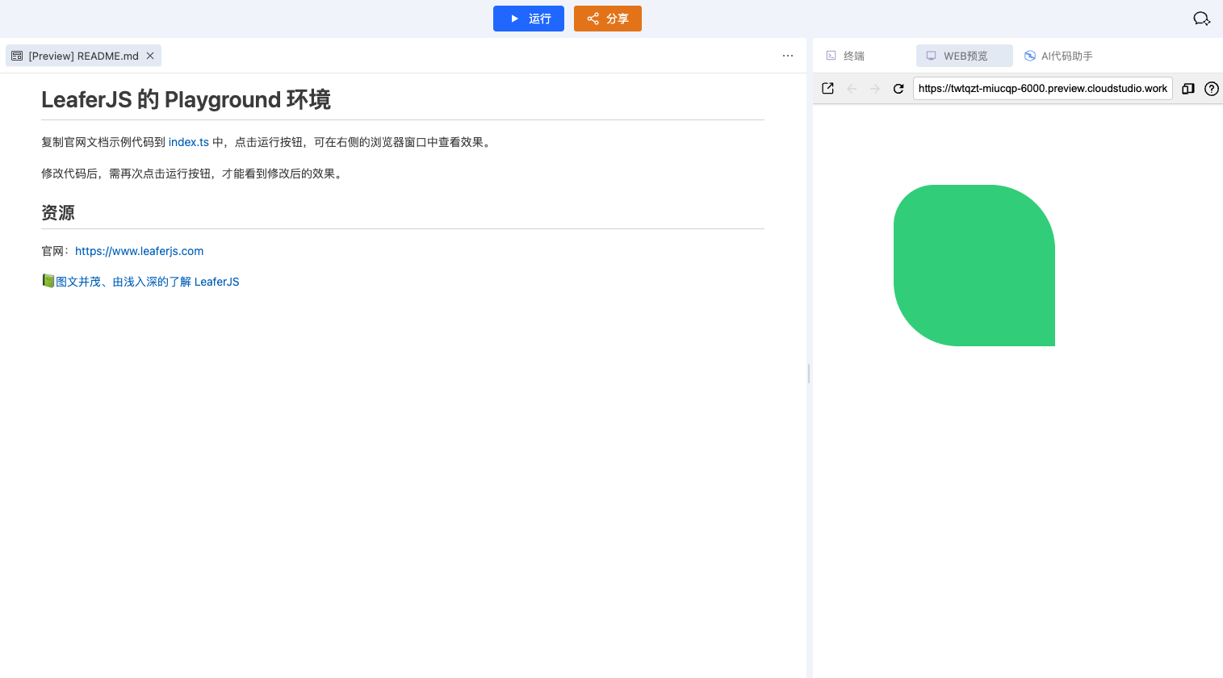The height and width of the screenshot is (678, 1223).
Task: Open the editor more actions ellipsis menu
Action: [788, 56]
